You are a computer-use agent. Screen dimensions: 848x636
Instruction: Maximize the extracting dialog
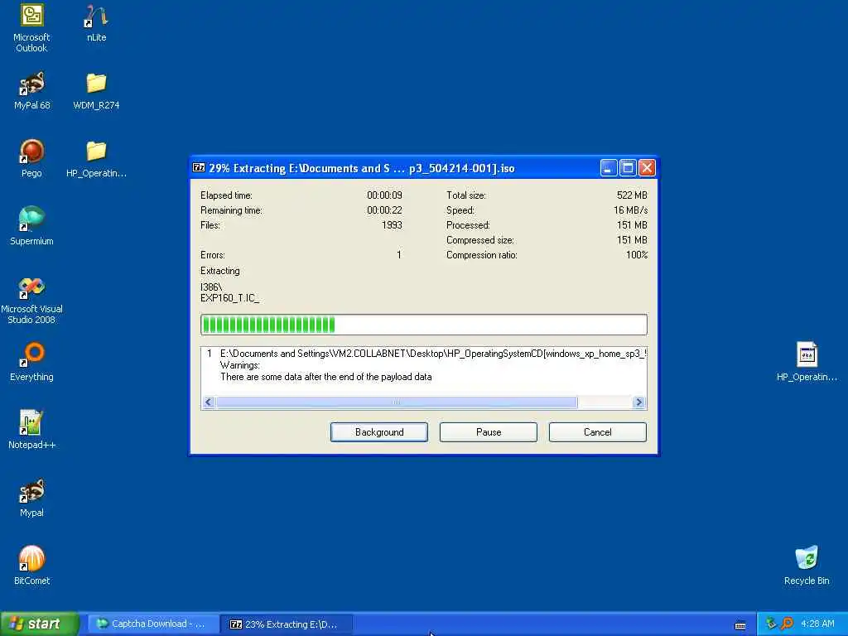pyautogui.click(x=628, y=168)
